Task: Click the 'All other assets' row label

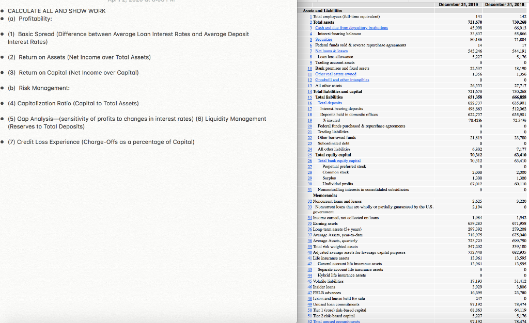Action: (329, 86)
